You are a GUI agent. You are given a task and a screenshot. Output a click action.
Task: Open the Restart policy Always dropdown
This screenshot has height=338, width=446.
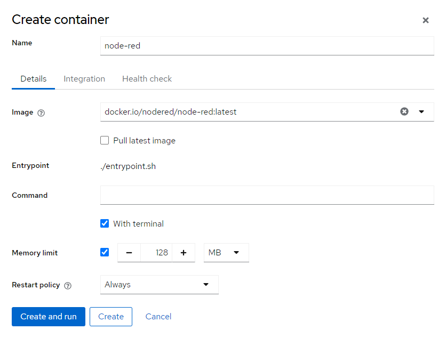coord(159,285)
